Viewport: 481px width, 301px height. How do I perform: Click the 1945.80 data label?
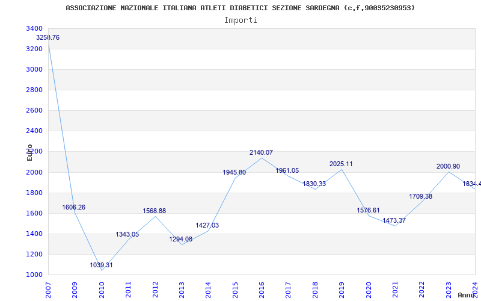234,173
